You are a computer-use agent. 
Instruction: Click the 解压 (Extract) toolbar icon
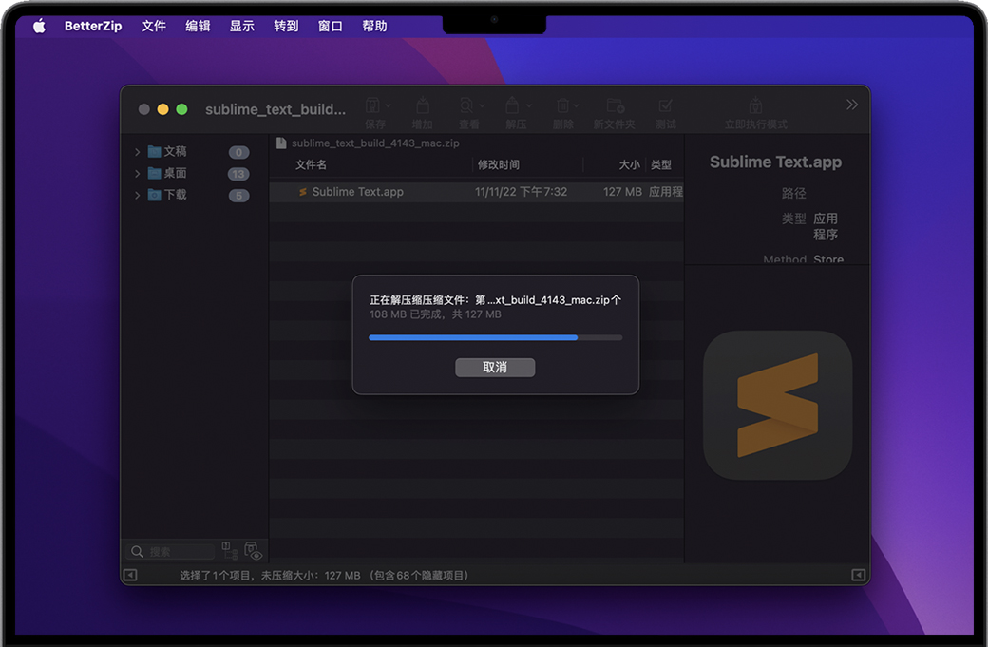tap(515, 106)
